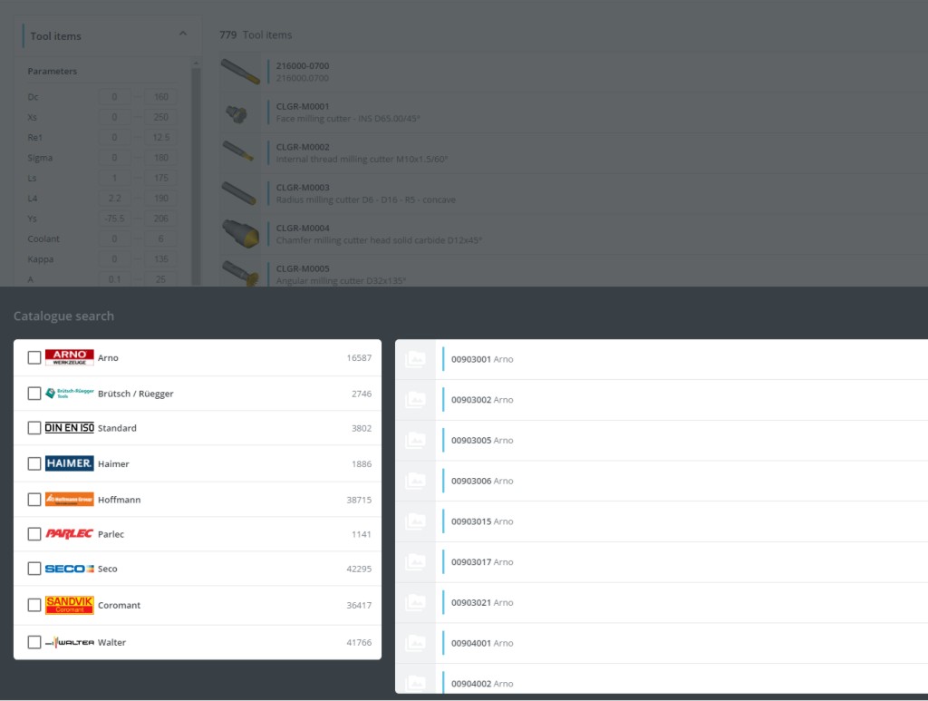Open tool item CLGR-M0002 title
The image size is (928, 701).
[303, 147]
